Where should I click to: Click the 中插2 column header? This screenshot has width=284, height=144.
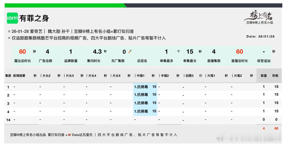coord(165,76)
